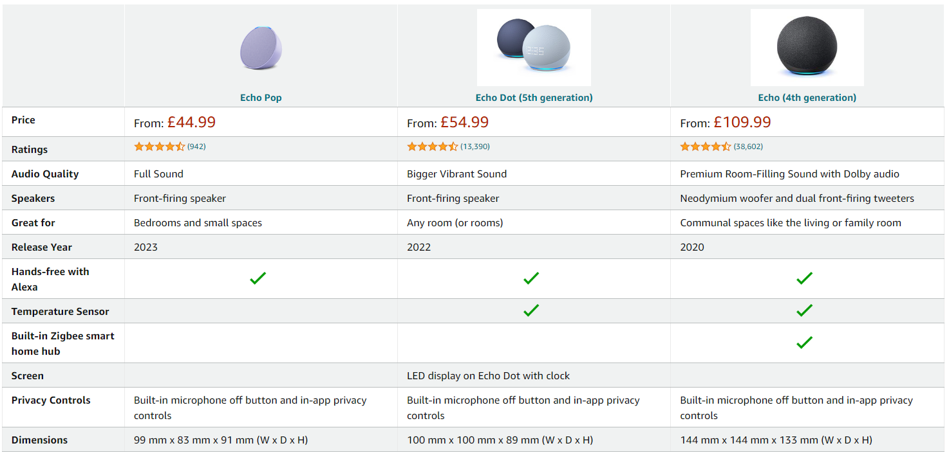Click the Echo Dot 5th generation image
949x457 pixels.
coord(534,48)
